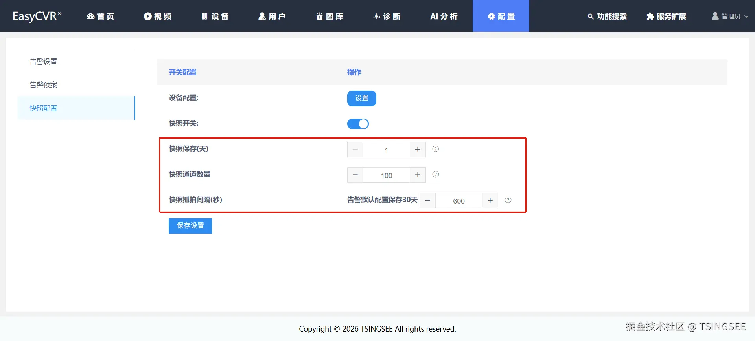The image size is (755, 341).
Task: Increase 快照抓拍间隔(秒) with plus button
Action: coord(490,201)
